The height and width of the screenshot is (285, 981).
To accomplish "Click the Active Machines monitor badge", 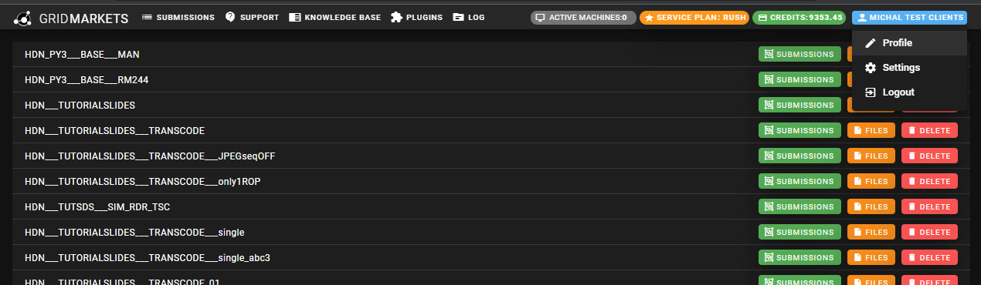I will click(x=583, y=17).
